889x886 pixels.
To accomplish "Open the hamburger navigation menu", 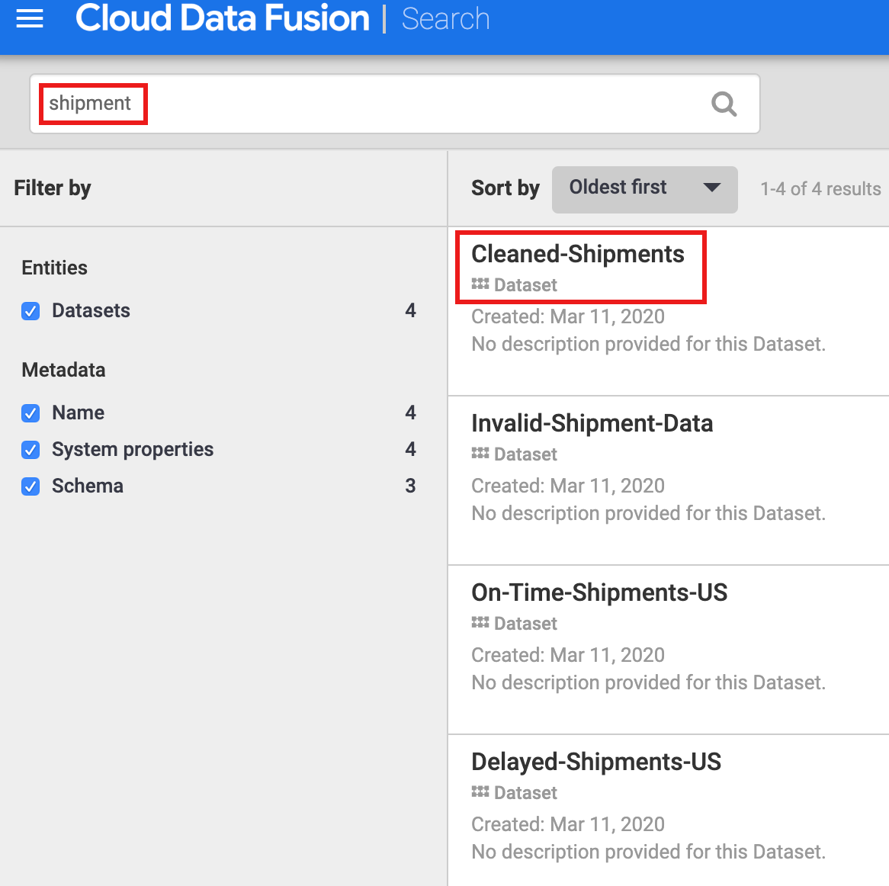I will click(30, 18).
